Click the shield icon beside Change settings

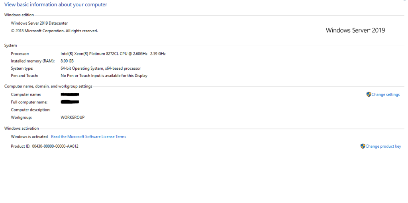(369, 95)
